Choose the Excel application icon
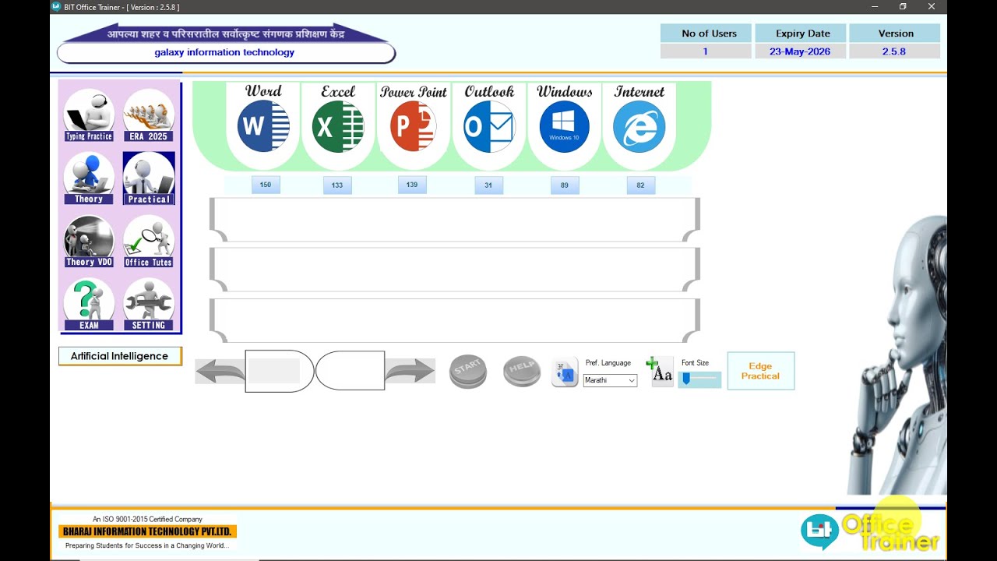997x561 pixels. [x=338, y=126]
